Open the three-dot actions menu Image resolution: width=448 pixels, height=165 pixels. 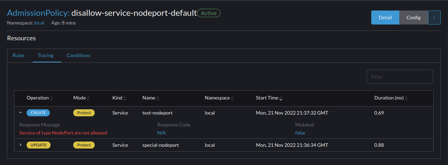point(434,18)
